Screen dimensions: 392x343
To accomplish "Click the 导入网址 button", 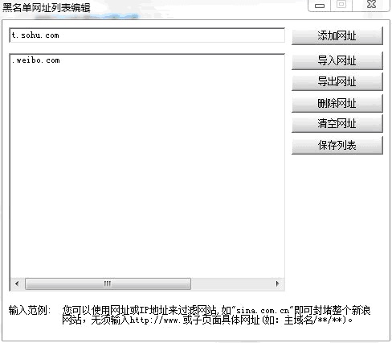I will [337, 60].
